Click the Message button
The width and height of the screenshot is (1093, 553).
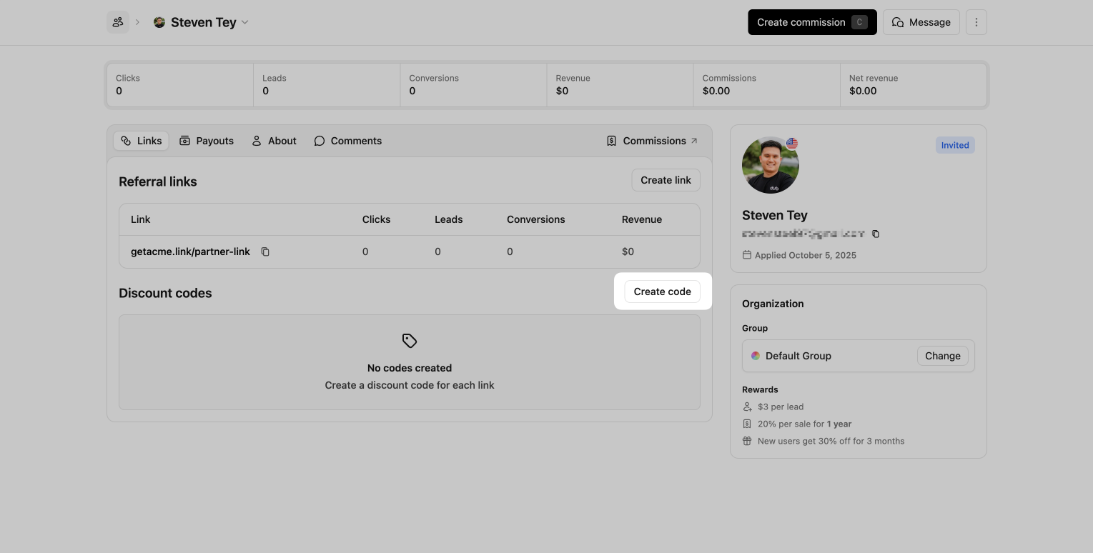pos(921,22)
